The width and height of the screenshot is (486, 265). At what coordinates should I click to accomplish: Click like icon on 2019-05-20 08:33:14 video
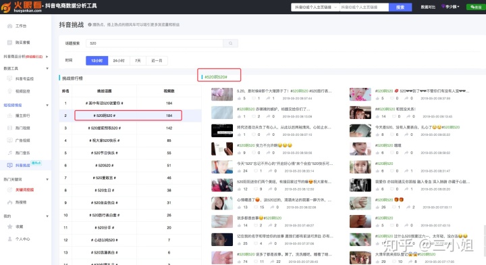[239, 171]
